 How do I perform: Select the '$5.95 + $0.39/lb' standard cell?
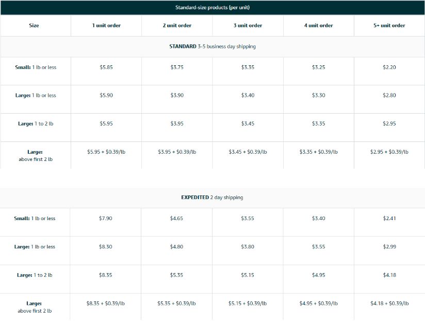[x=106, y=152]
